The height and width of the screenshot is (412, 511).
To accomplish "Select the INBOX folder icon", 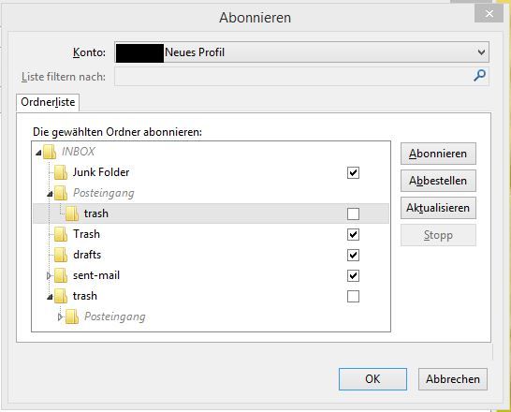I will click(x=50, y=152).
